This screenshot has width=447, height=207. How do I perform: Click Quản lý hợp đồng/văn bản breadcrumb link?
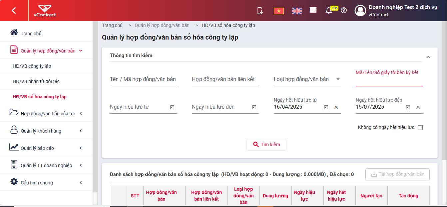[x=162, y=25]
